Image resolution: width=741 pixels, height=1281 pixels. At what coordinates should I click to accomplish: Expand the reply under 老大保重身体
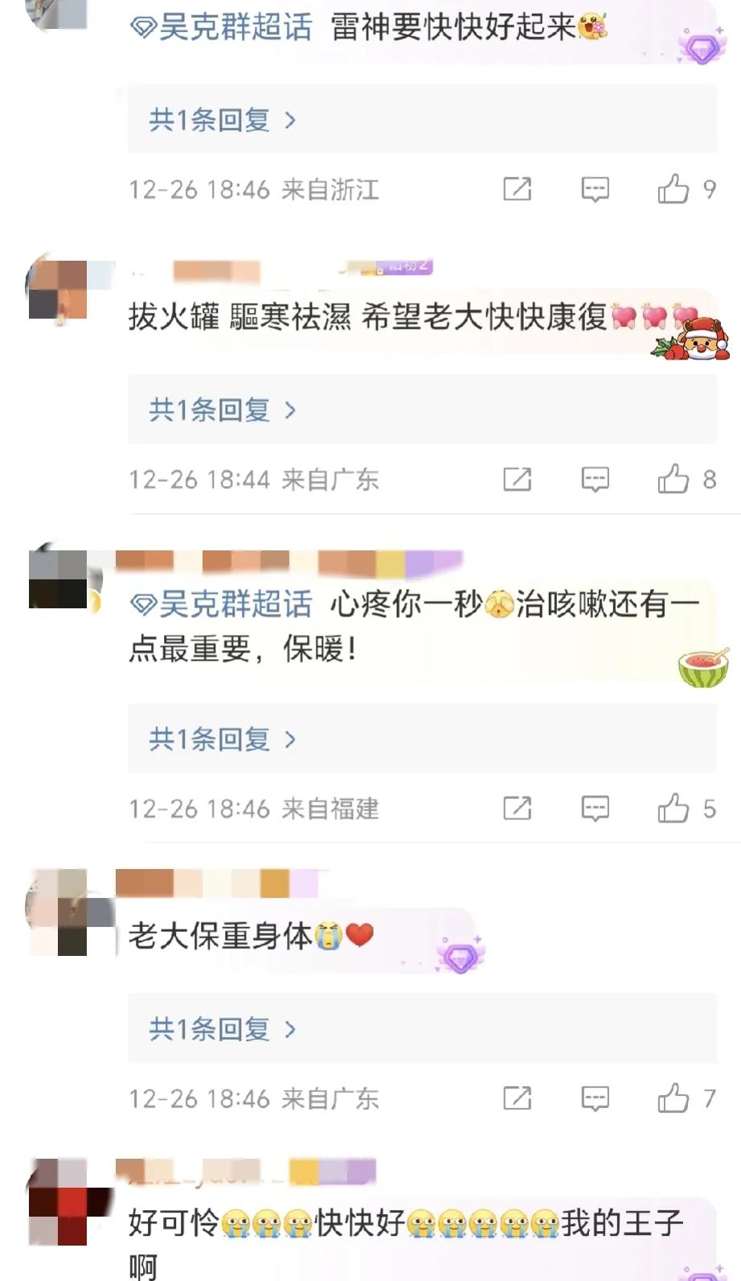pos(223,1029)
